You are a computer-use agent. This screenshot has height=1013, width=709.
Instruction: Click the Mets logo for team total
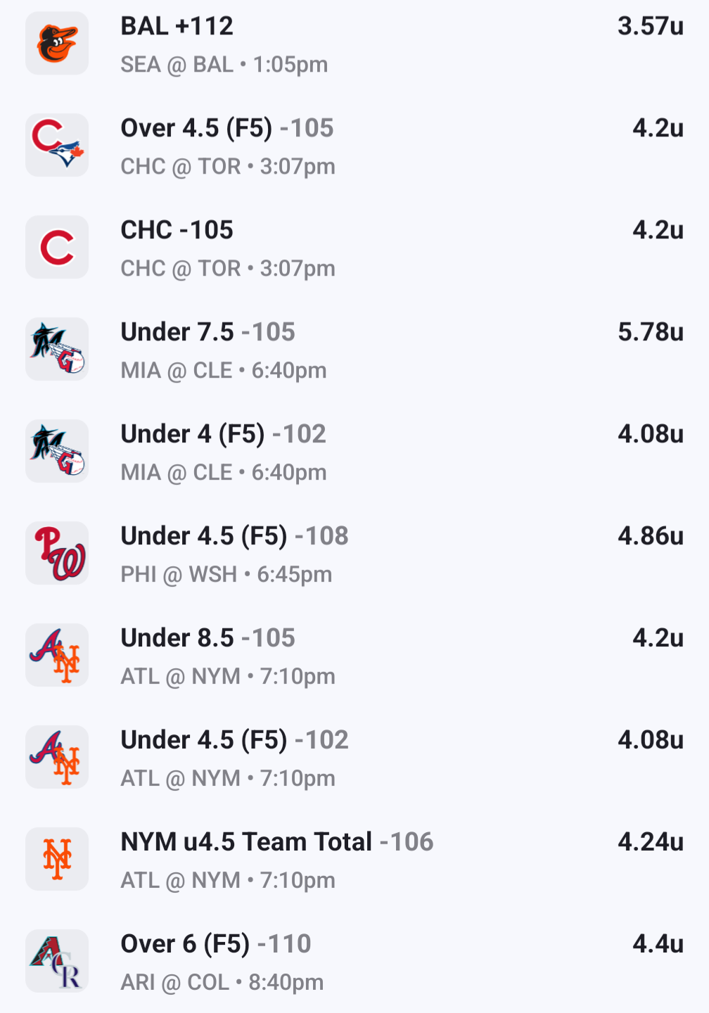pyautogui.click(x=57, y=860)
